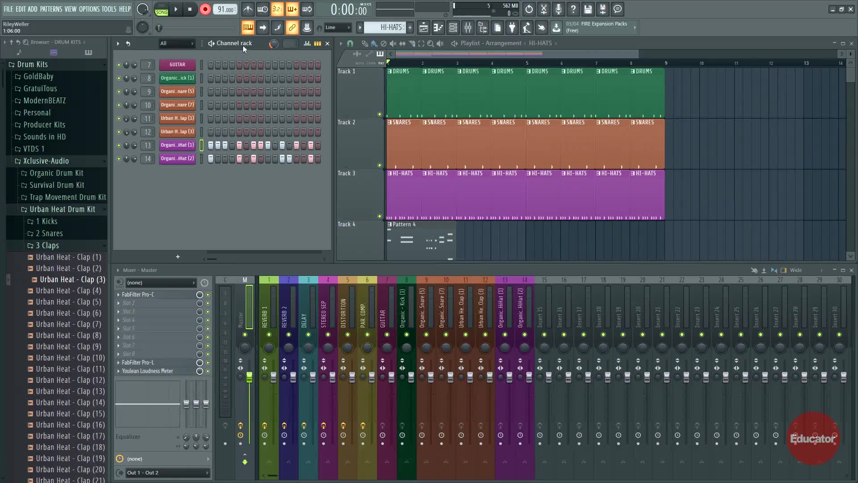This screenshot has width=858, height=483.
Task: Select the playlist magnet snap icon
Action: (x=350, y=43)
